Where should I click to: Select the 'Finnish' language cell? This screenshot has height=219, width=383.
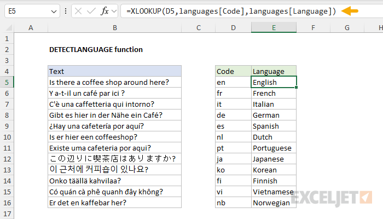(274, 181)
